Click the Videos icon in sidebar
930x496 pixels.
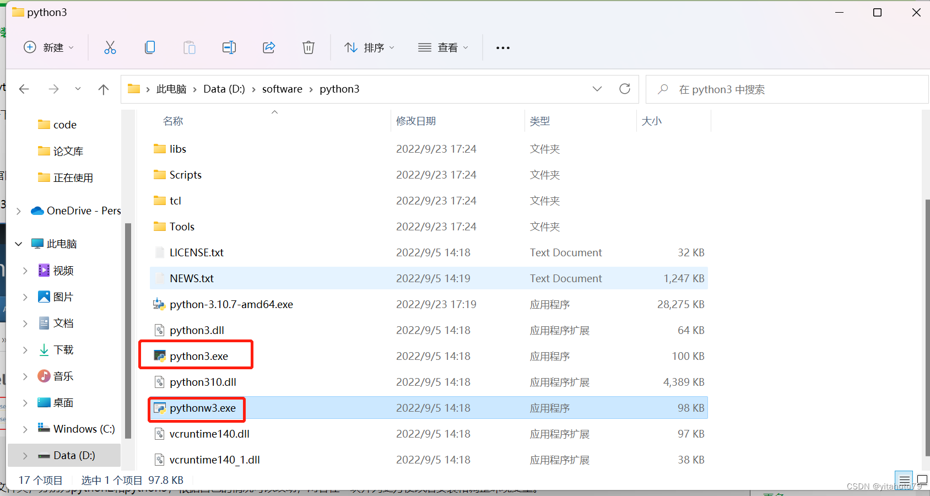tap(44, 270)
